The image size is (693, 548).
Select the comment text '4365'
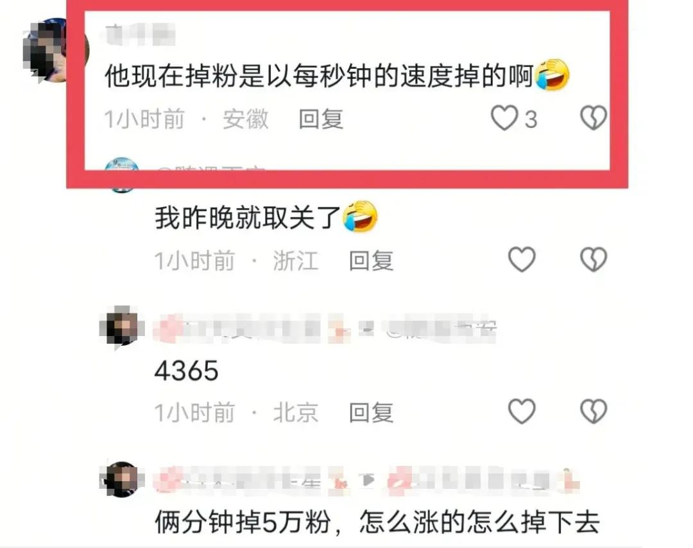pyautogui.click(x=187, y=371)
